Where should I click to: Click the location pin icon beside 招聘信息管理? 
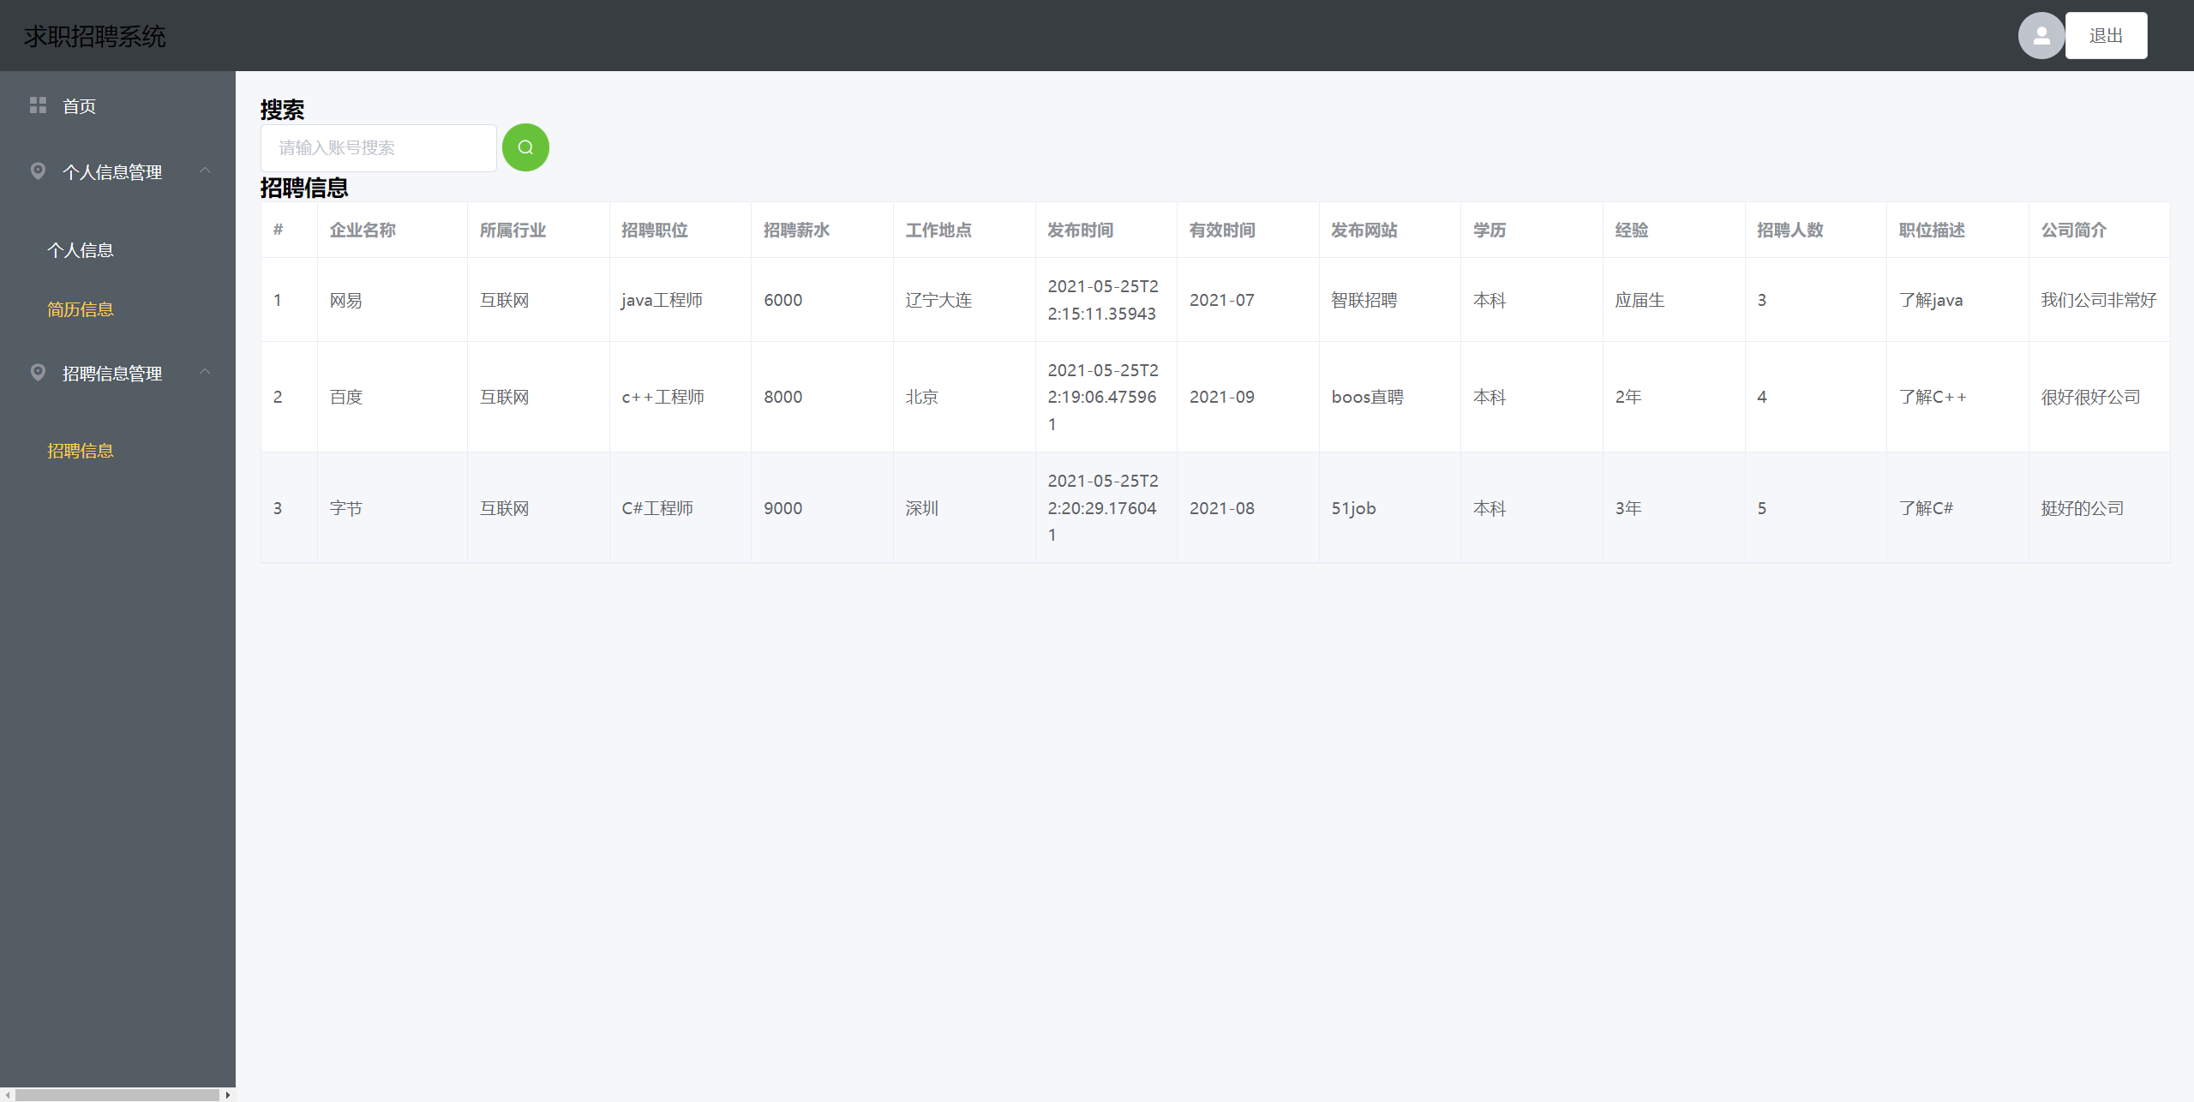tap(38, 373)
